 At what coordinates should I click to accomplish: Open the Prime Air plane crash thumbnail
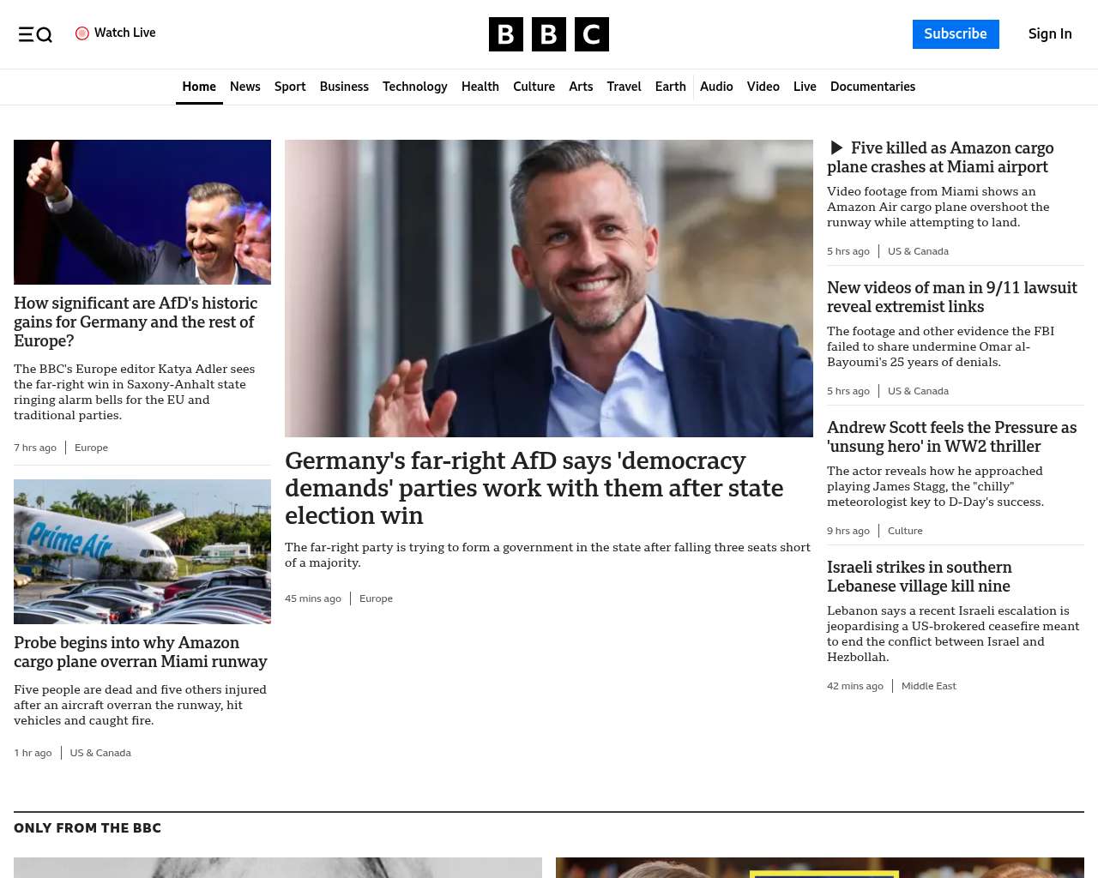click(142, 551)
